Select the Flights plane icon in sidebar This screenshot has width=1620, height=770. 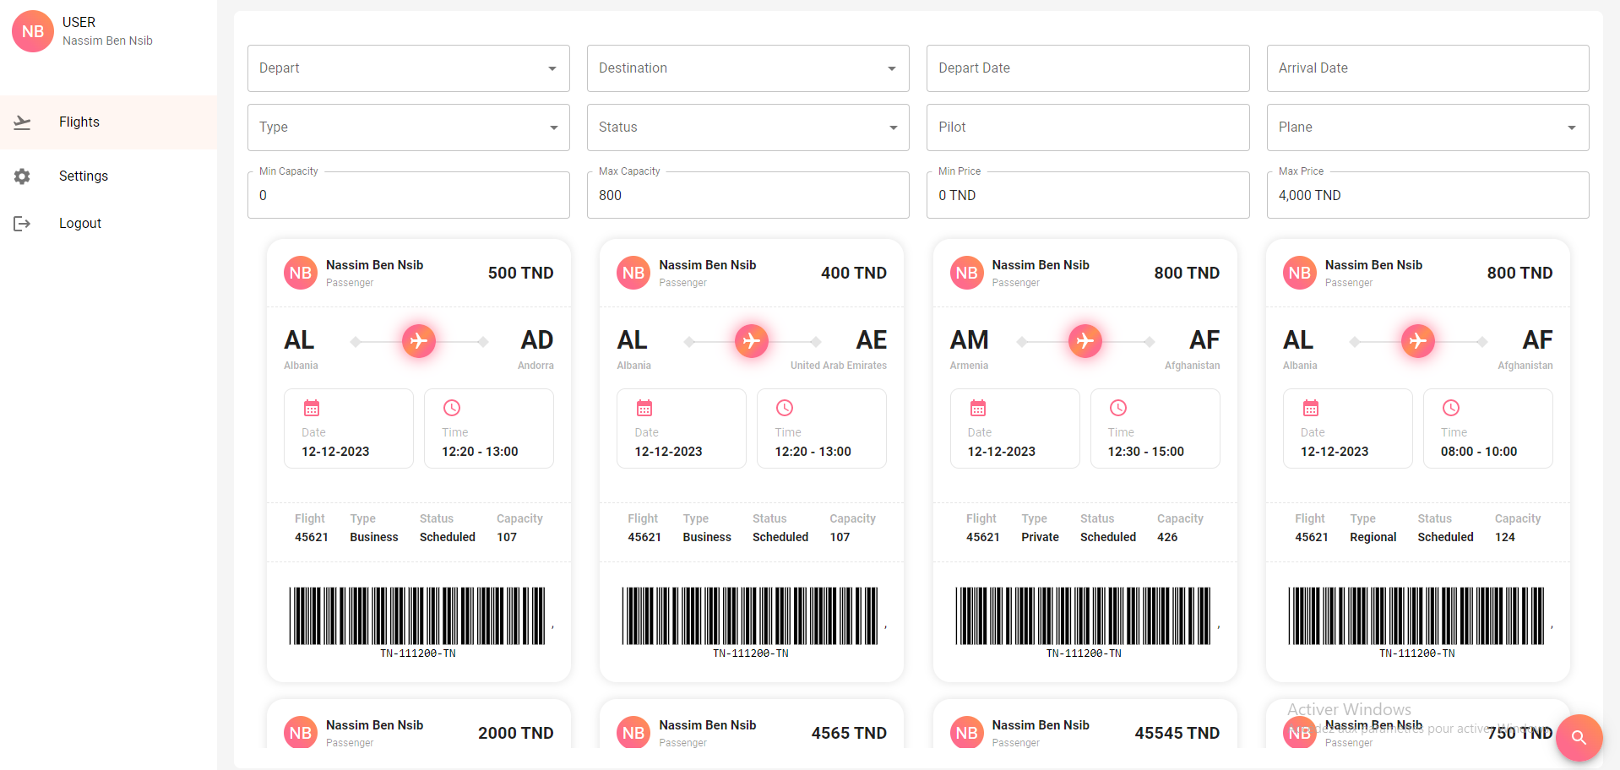[22, 122]
